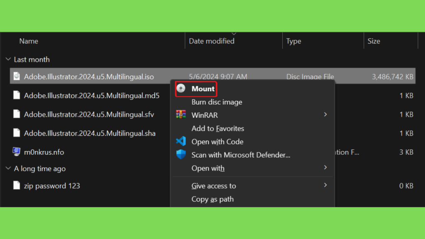Image resolution: width=425 pixels, height=239 pixels.
Task: Click the .iso disc image file icon
Action: [x=17, y=76]
